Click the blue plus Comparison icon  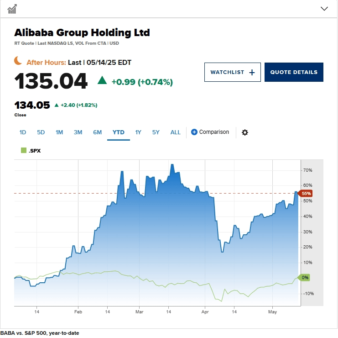coord(194,132)
